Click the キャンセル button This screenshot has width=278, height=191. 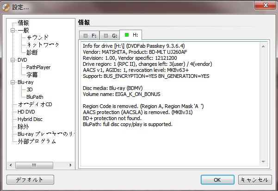(x=255, y=179)
